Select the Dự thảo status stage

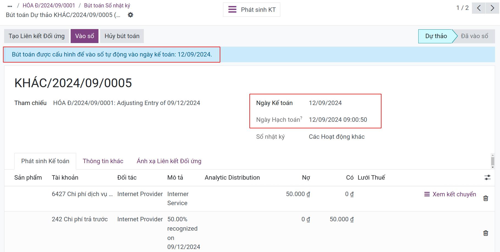(x=436, y=36)
